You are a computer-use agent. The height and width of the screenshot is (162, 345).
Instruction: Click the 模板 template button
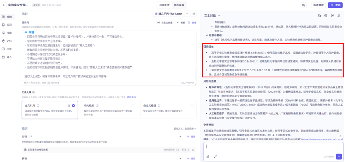(x=181, y=22)
